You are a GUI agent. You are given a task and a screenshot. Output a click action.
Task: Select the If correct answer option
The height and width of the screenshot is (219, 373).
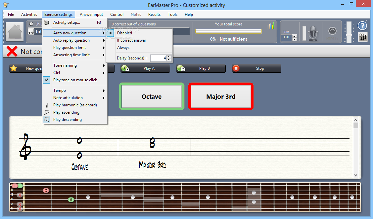(x=131, y=40)
